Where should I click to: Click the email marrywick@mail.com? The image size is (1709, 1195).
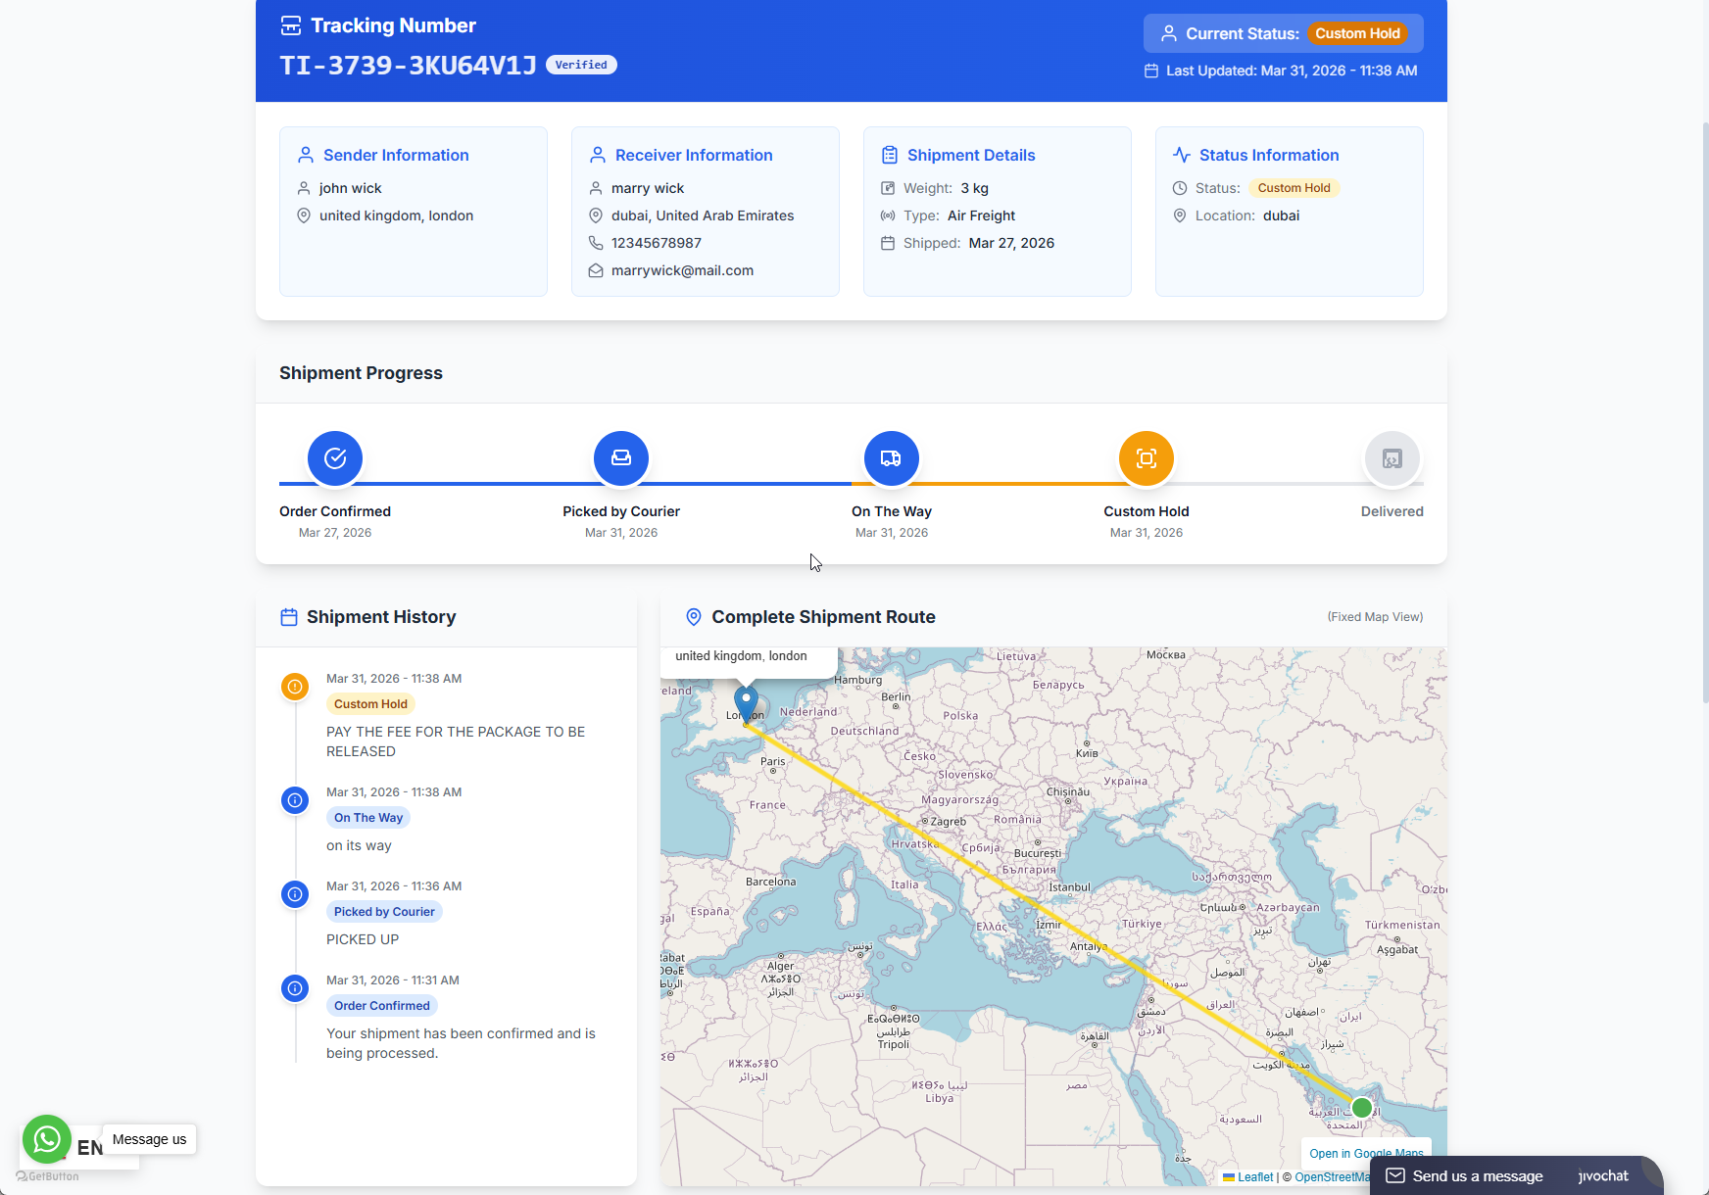pyautogui.click(x=682, y=270)
